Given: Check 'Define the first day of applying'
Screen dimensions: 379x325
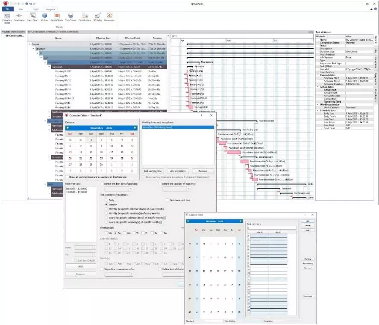Looking at the screenshot, I should click(102, 183).
